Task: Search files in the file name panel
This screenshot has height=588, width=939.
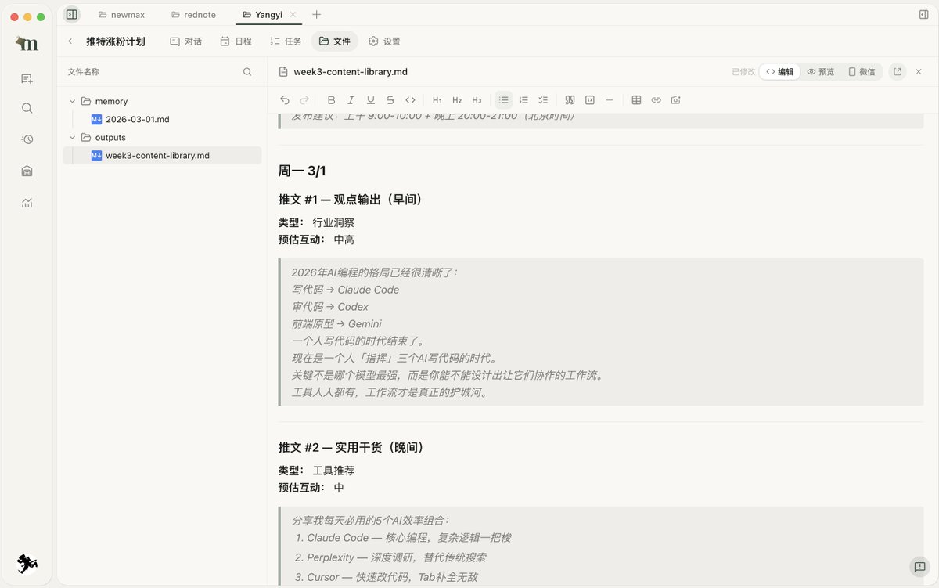Action: coord(247,71)
